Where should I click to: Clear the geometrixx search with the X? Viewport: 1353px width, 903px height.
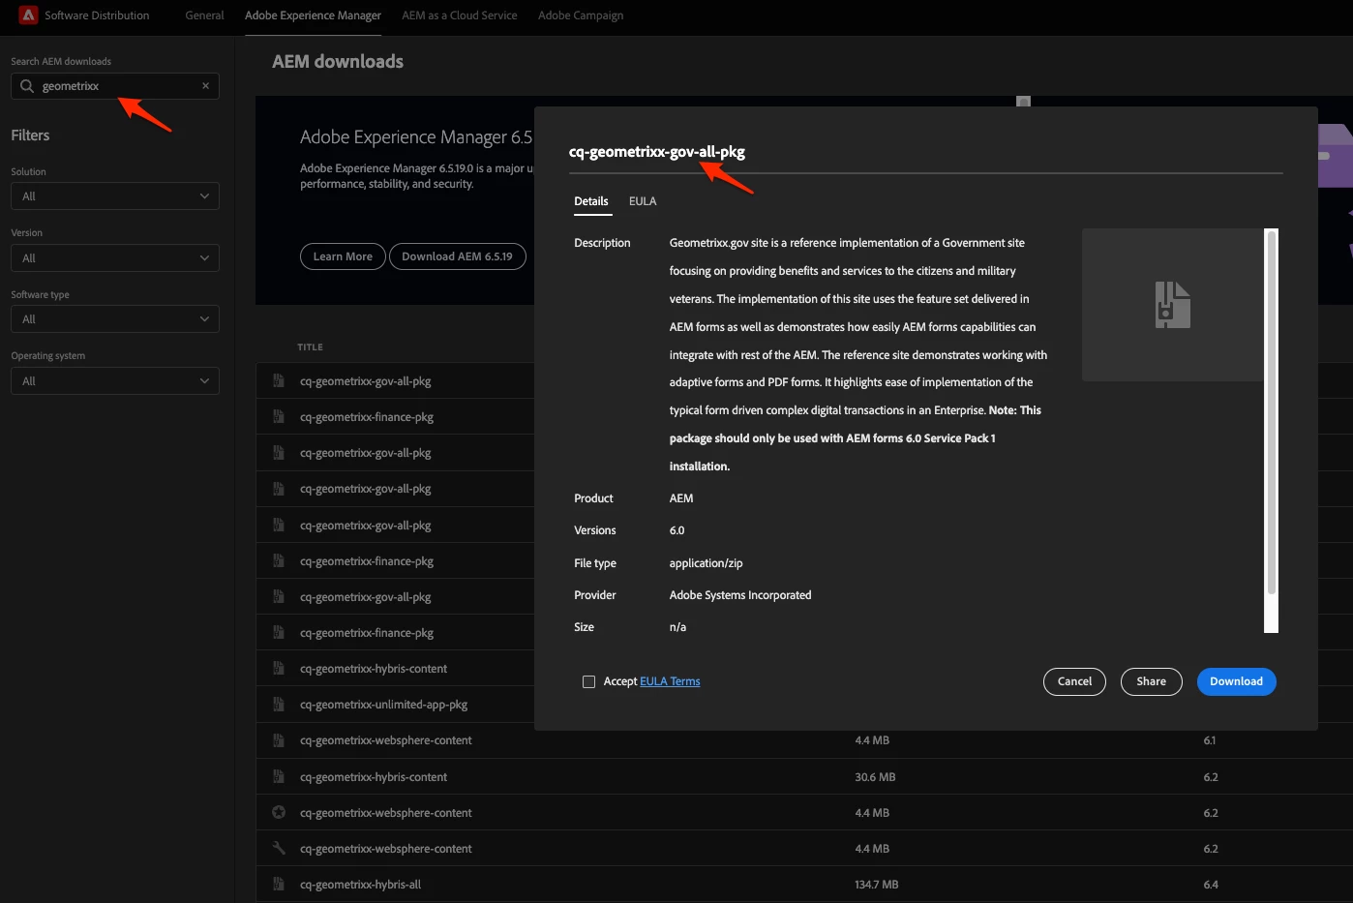(205, 86)
